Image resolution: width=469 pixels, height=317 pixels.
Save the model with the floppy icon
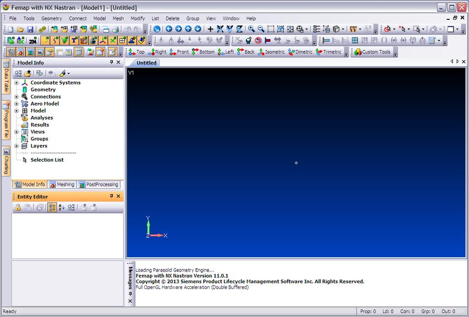point(30,29)
